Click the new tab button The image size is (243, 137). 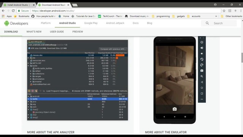[x=75, y=5]
